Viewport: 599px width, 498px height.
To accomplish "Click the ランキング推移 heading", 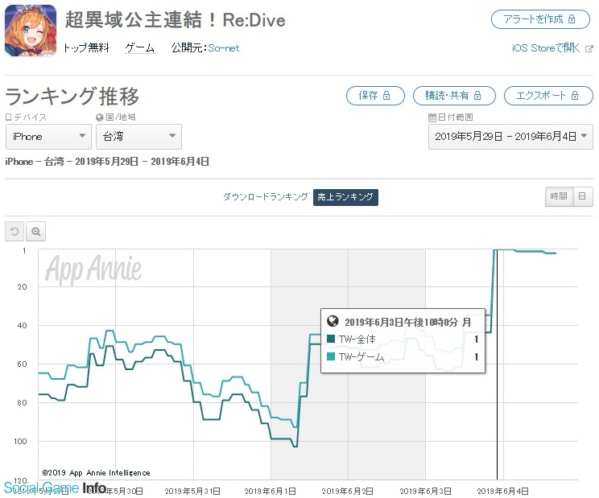I will [72, 96].
